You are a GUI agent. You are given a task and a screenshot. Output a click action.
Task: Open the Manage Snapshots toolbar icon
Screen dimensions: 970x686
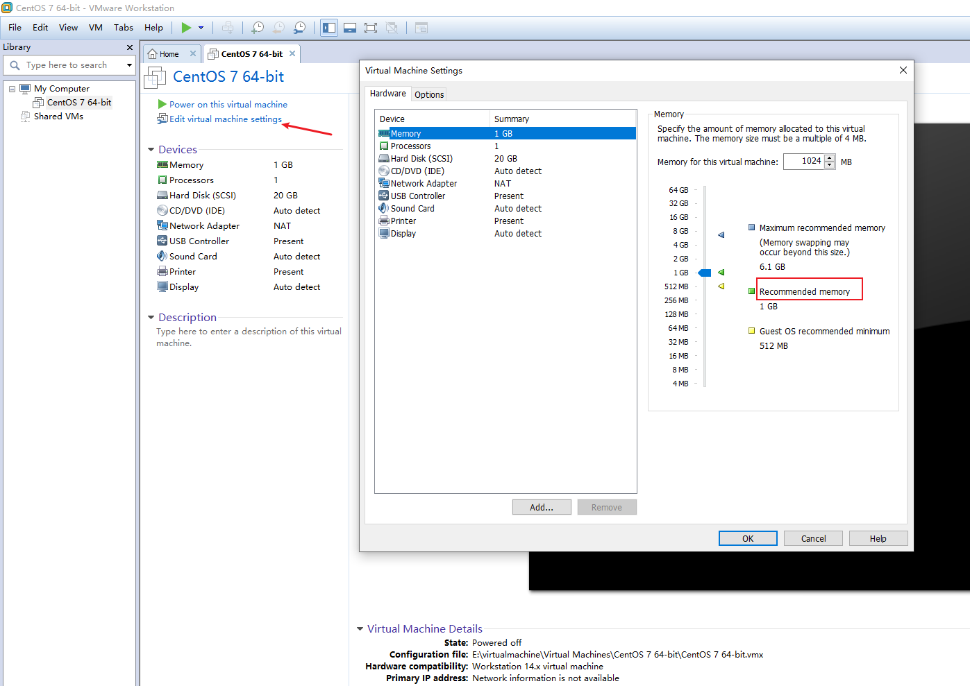(299, 28)
